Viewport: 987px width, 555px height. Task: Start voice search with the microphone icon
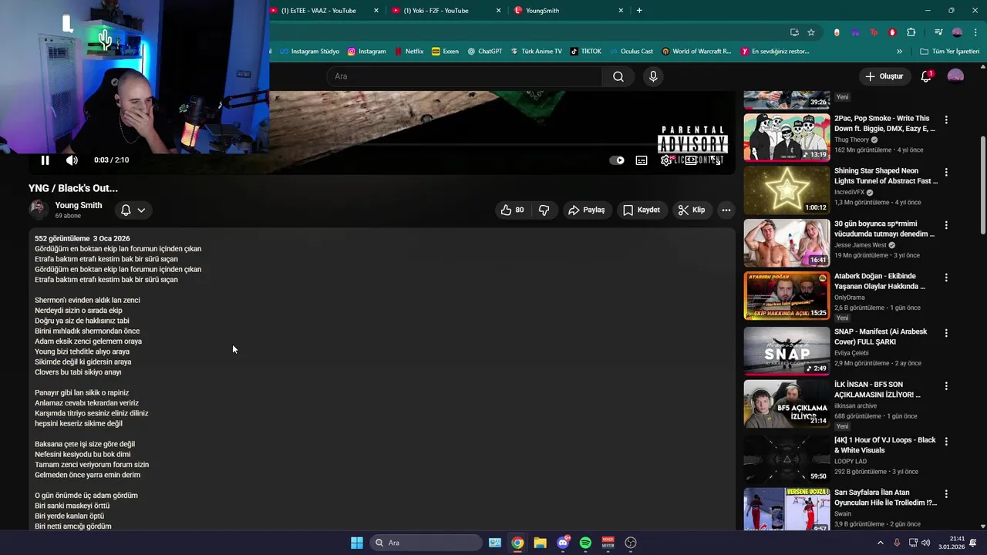pyautogui.click(x=653, y=76)
